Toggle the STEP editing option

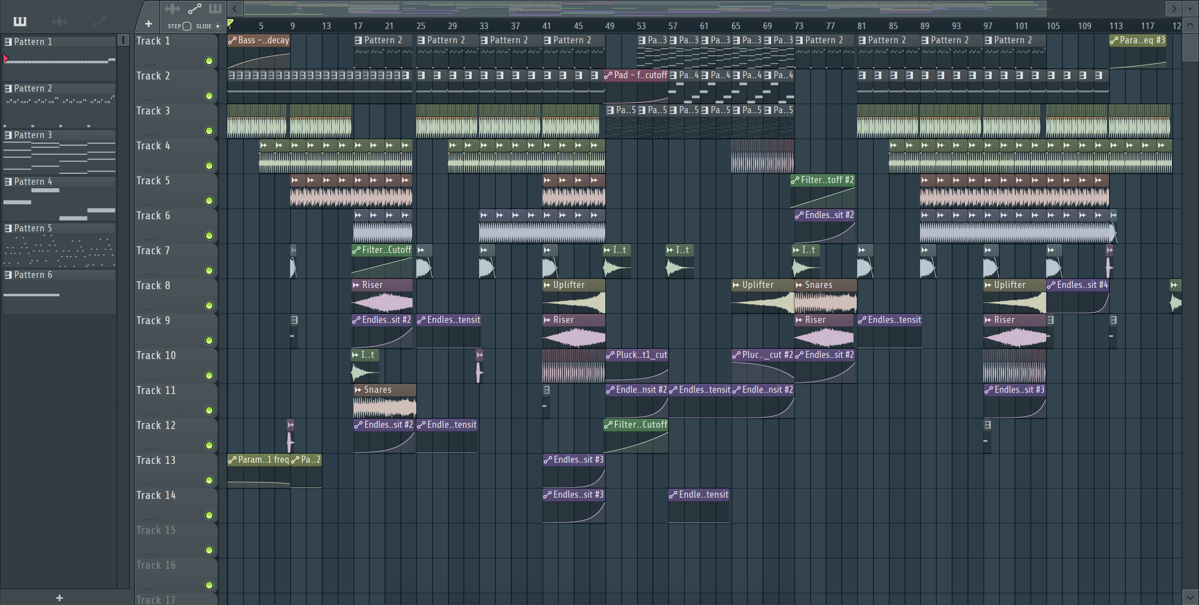(187, 26)
